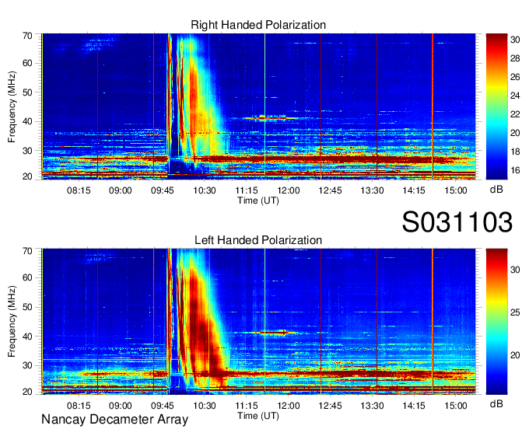
Task: Click the 20 MHz tick of the Left Handed plot
Action: 28,392
